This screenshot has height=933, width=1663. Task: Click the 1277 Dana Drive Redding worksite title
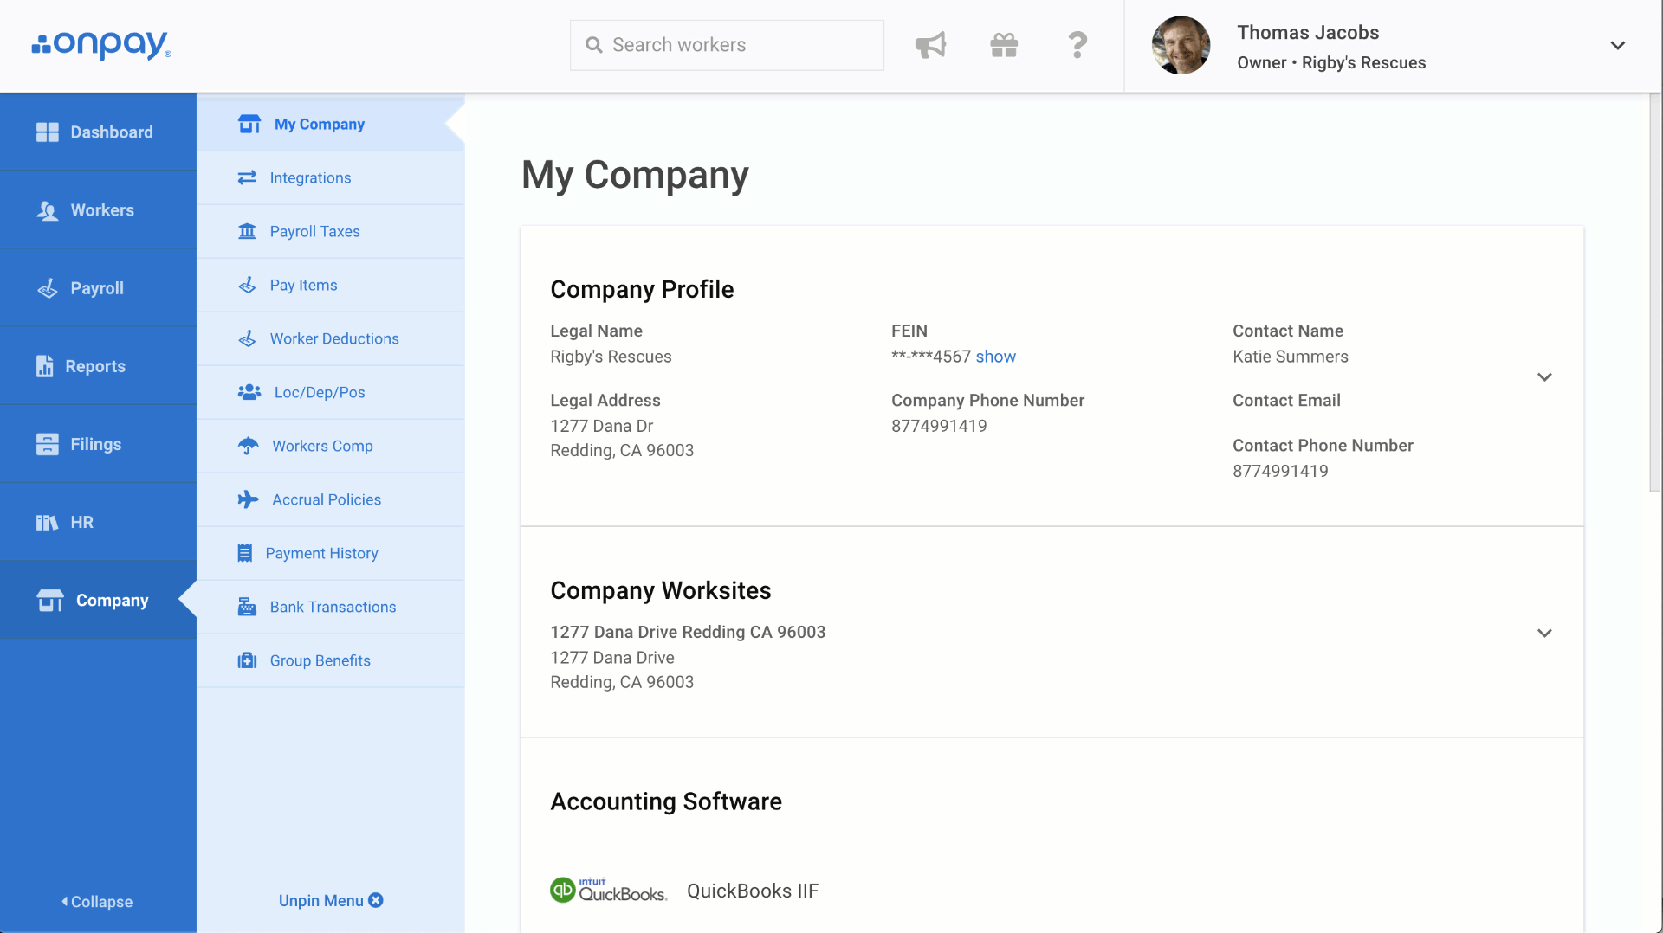[x=688, y=632]
